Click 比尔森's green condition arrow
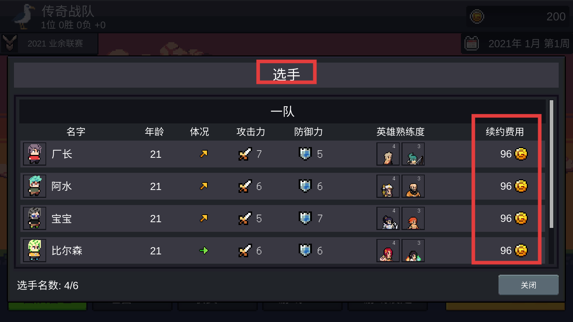The height and width of the screenshot is (322, 573). [204, 250]
